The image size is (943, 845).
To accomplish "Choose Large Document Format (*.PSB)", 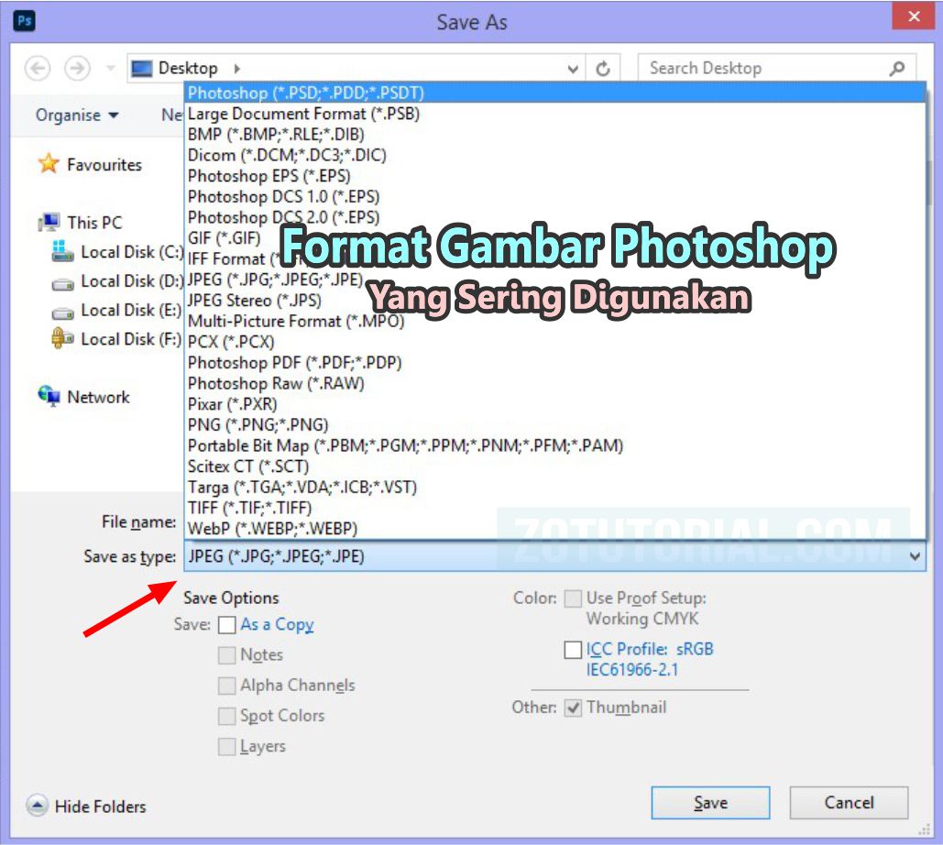I will click(x=554, y=114).
